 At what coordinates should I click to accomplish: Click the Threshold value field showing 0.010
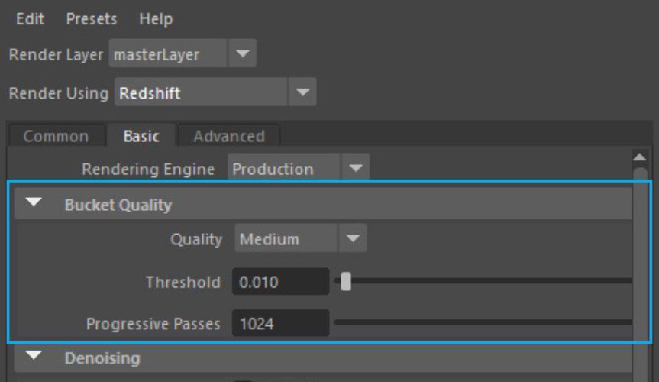click(x=280, y=282)
